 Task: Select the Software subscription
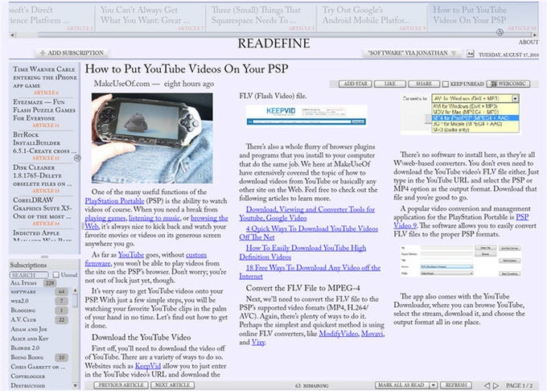point(39,291)
